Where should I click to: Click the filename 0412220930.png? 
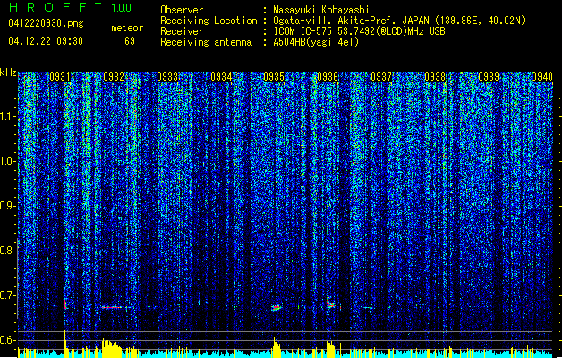[x=46, y=23]
